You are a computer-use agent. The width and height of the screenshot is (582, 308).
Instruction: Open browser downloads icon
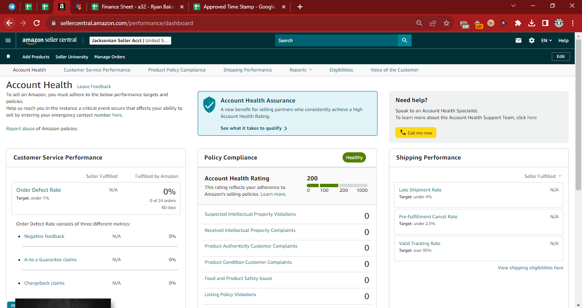tap(532, 23)
